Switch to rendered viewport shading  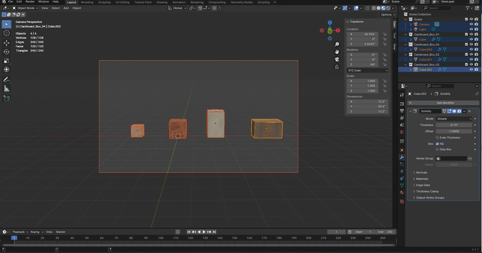(x=388, y=8)
